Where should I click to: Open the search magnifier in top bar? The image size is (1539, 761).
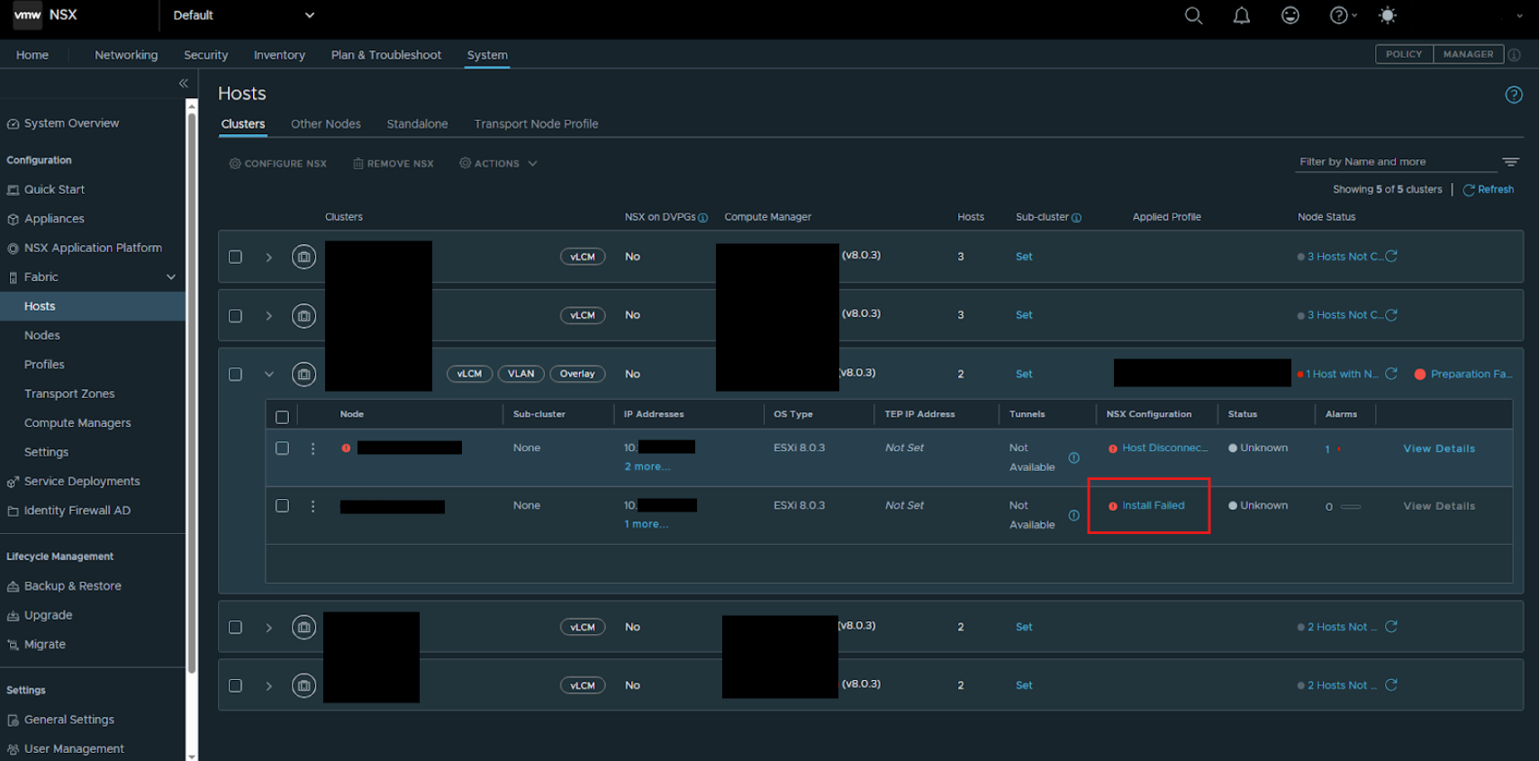(x=1193, y=15)
